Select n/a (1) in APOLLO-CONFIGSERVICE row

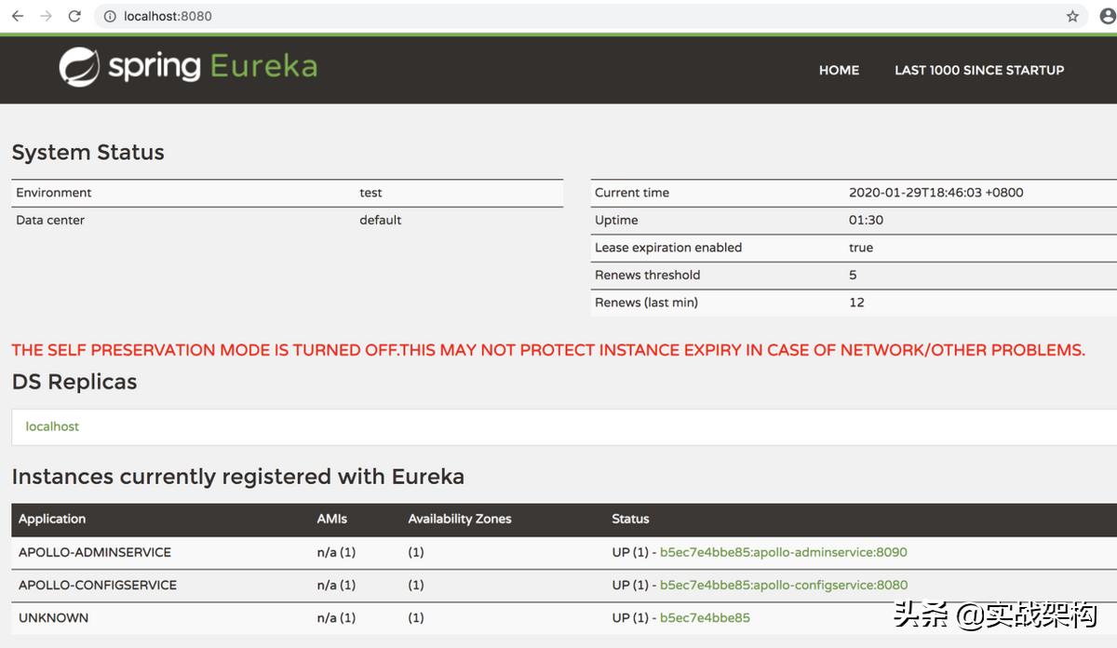[336, 585]
